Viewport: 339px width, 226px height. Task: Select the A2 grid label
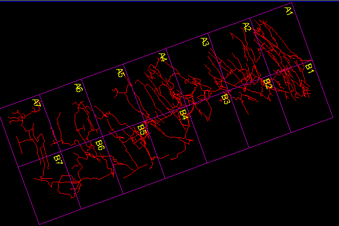[x=247, y=27]
